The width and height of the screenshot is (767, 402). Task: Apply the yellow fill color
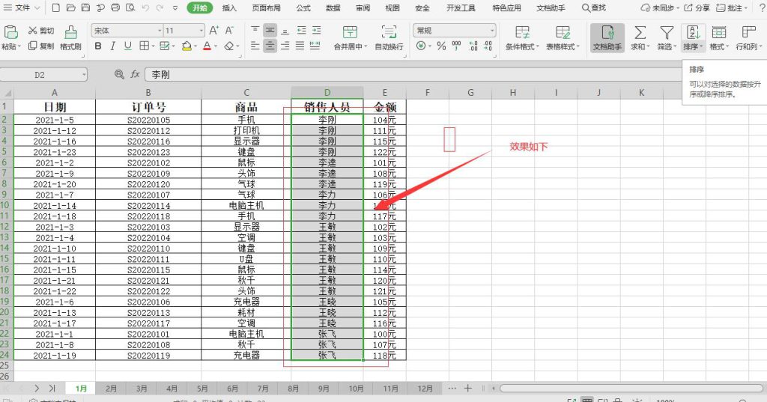[186, 46]
